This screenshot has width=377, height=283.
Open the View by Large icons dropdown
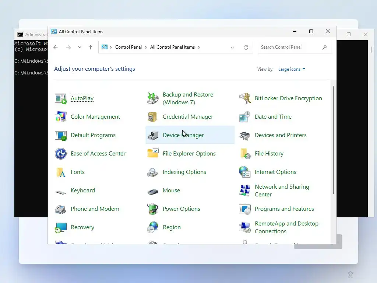pyautogui.click(x=292, y=69)
